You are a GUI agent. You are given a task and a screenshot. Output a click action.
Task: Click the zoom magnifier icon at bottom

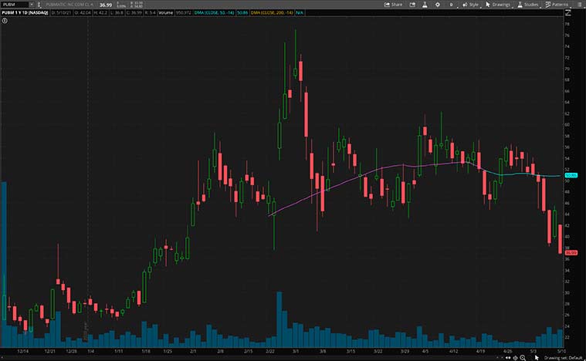point(523,357)
